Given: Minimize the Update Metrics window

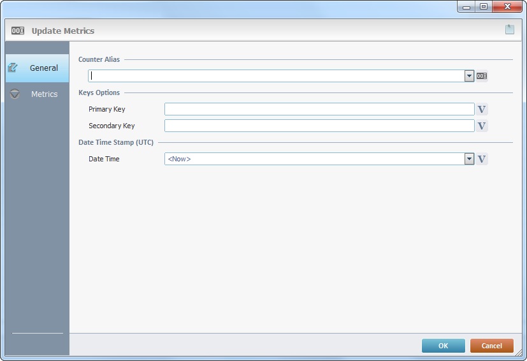Looking at the screenshot, I should (467, 6).
